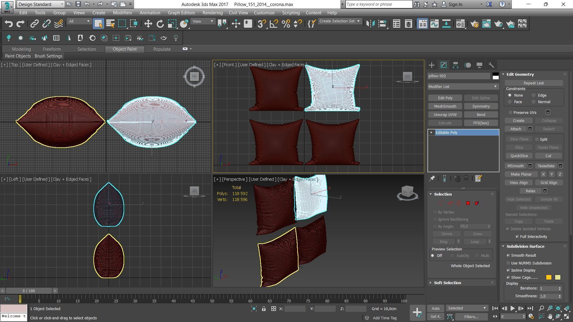Toggle Isoline Display checkbox
573x322 pixels.
pyautogui.click(x=508, y=270)
